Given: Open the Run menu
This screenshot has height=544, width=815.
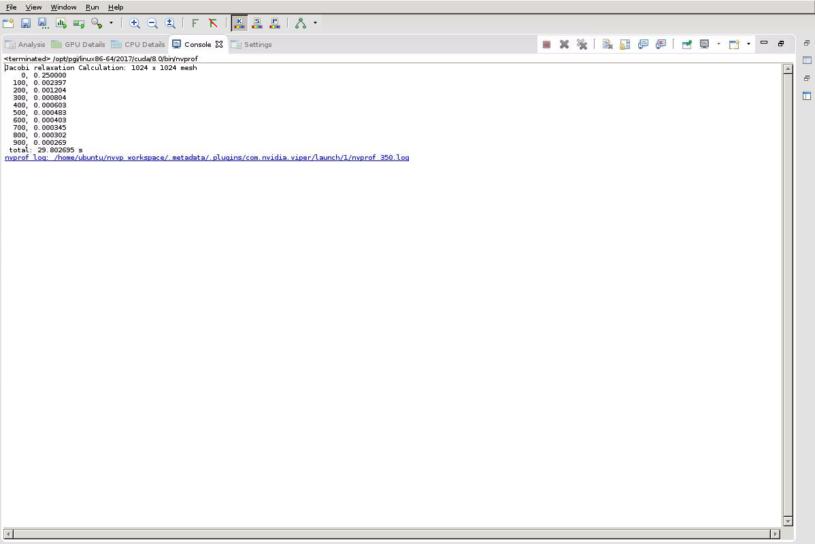Looking at the screenshot, I should pyautogui.click(x=92, y=7).
